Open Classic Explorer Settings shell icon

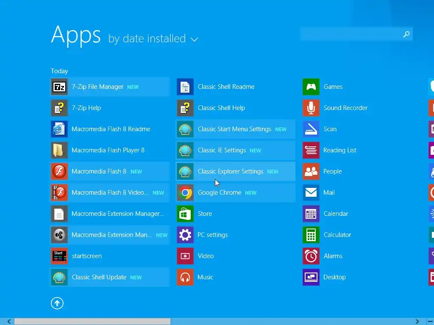[185, 171]
